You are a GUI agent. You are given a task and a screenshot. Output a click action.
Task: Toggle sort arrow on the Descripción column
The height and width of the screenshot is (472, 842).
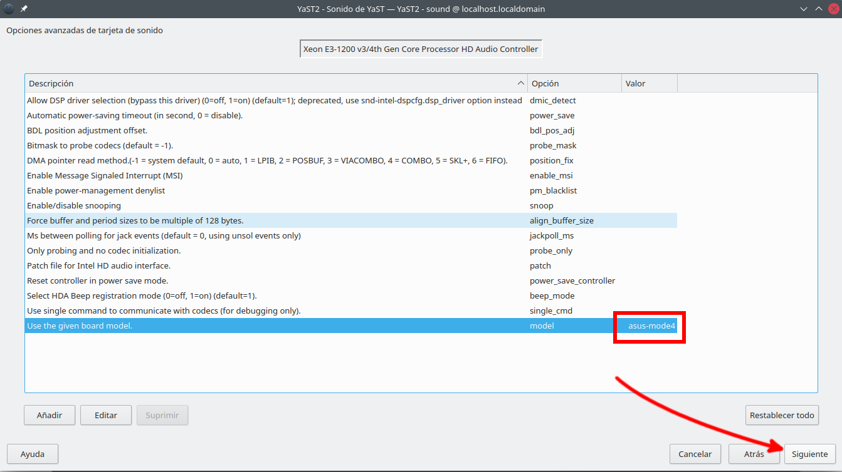[520, 83]
